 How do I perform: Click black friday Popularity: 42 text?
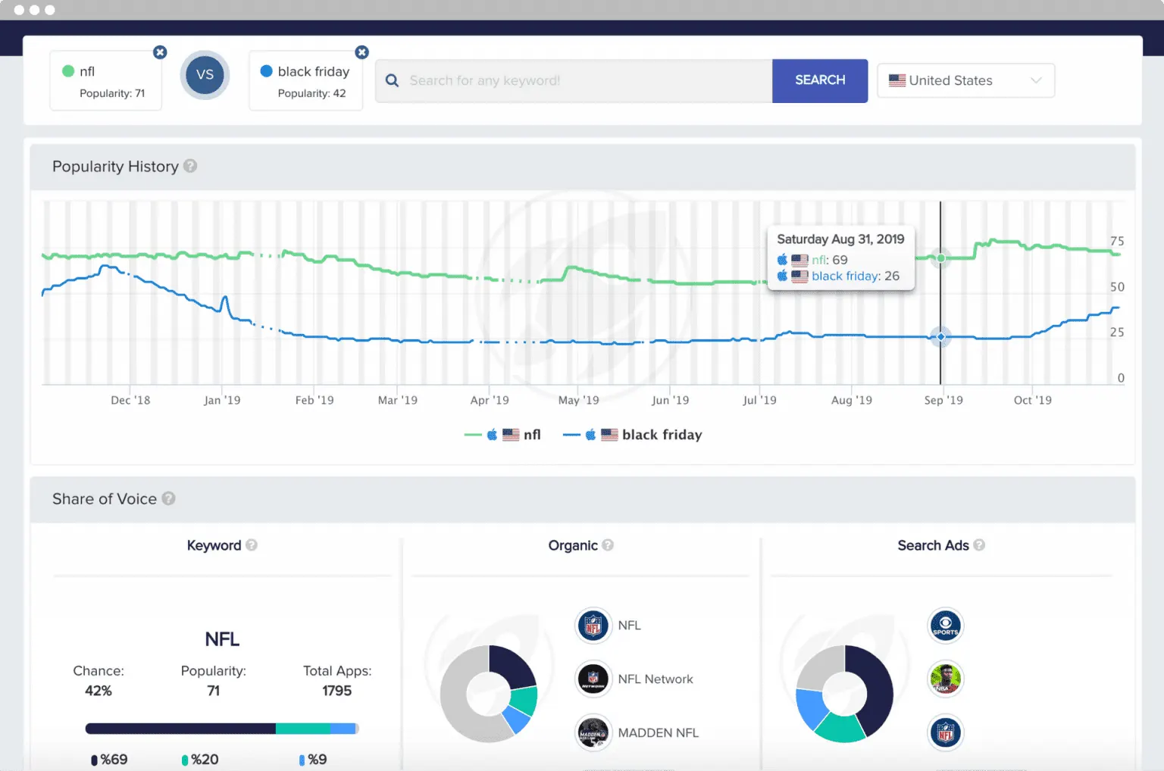coord(311,93)
